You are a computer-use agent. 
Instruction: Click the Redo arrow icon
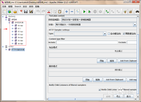(44, 12)
